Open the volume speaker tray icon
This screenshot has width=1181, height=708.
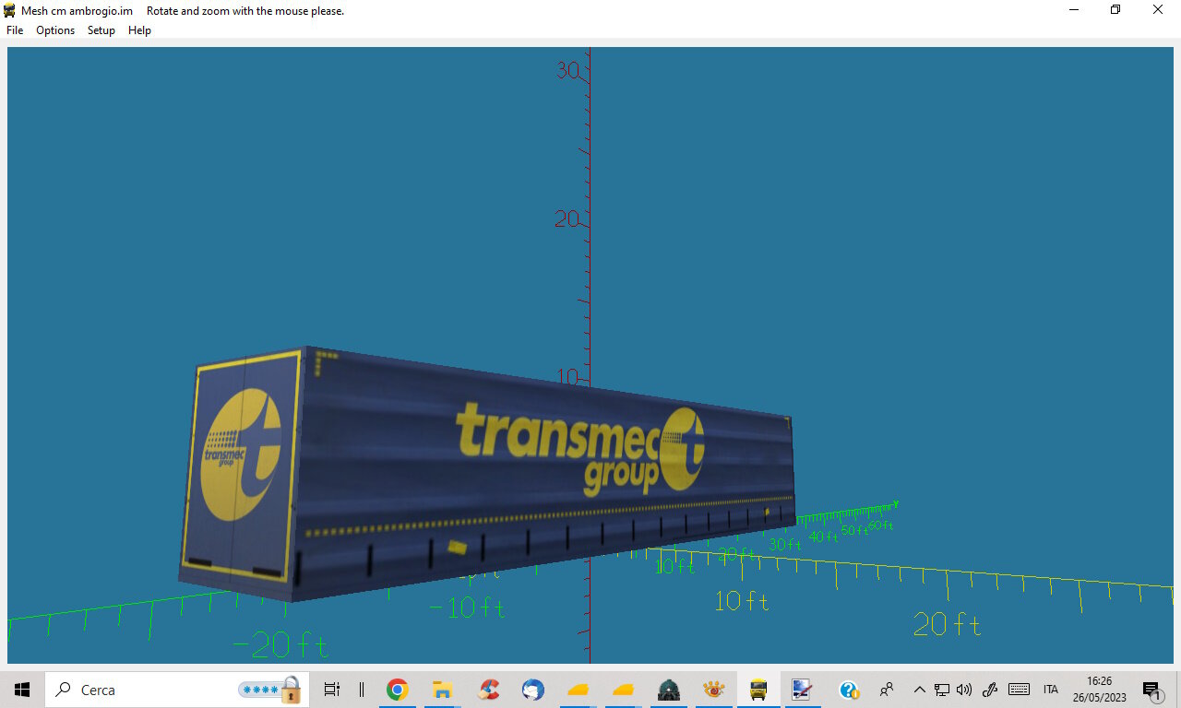[965, 690]
